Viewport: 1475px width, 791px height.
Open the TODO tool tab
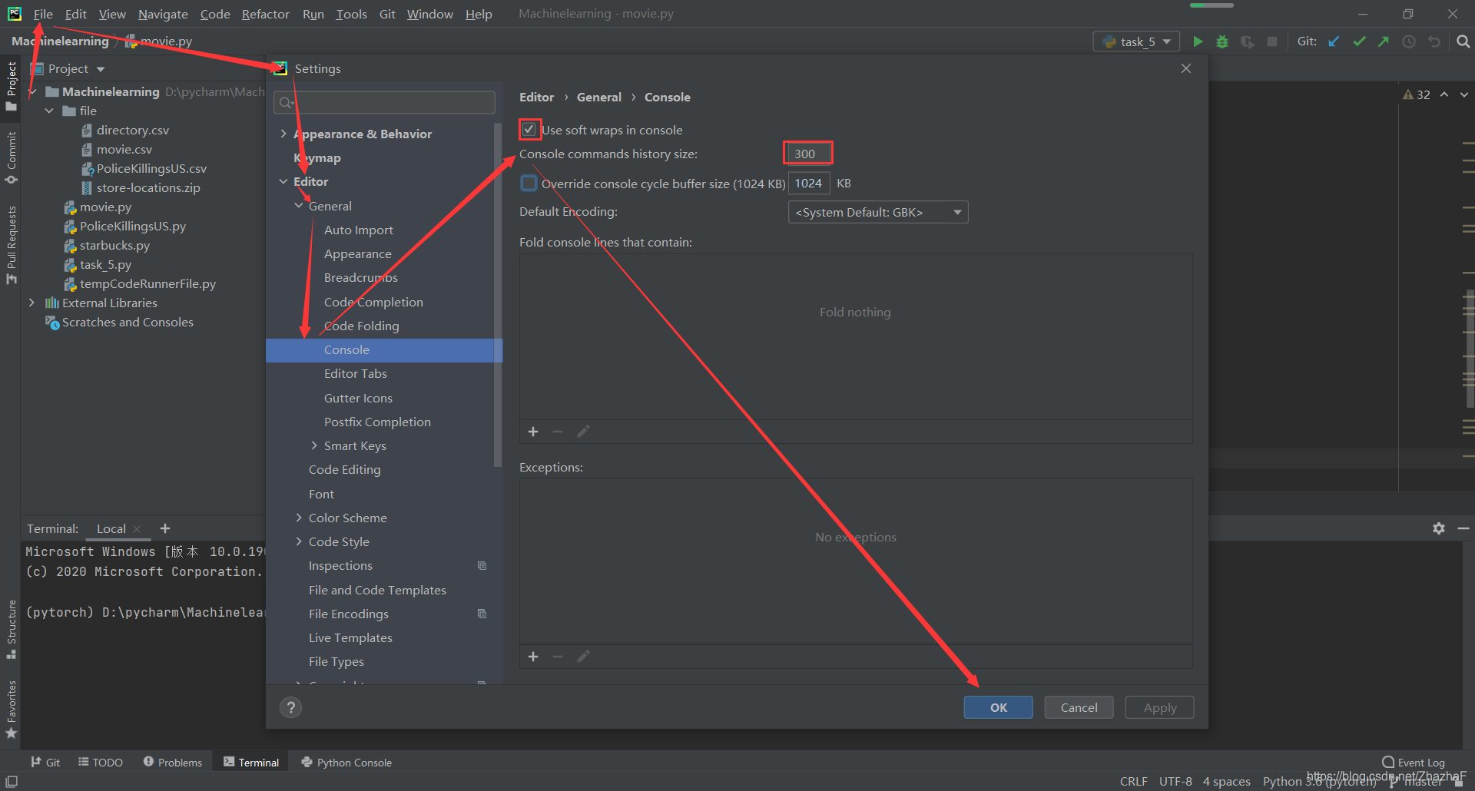click(101, 763)
